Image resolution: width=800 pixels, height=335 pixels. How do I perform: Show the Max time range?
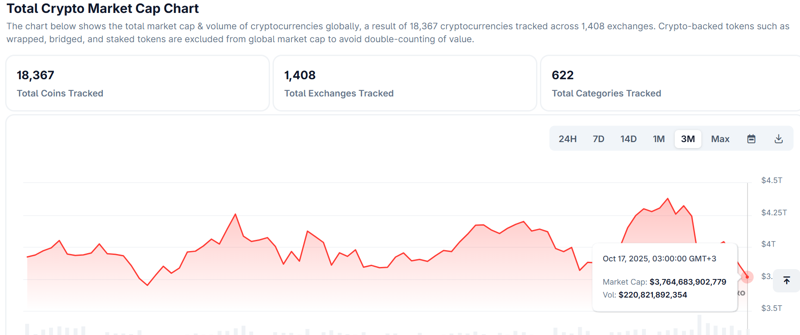[x=720, y=139]
